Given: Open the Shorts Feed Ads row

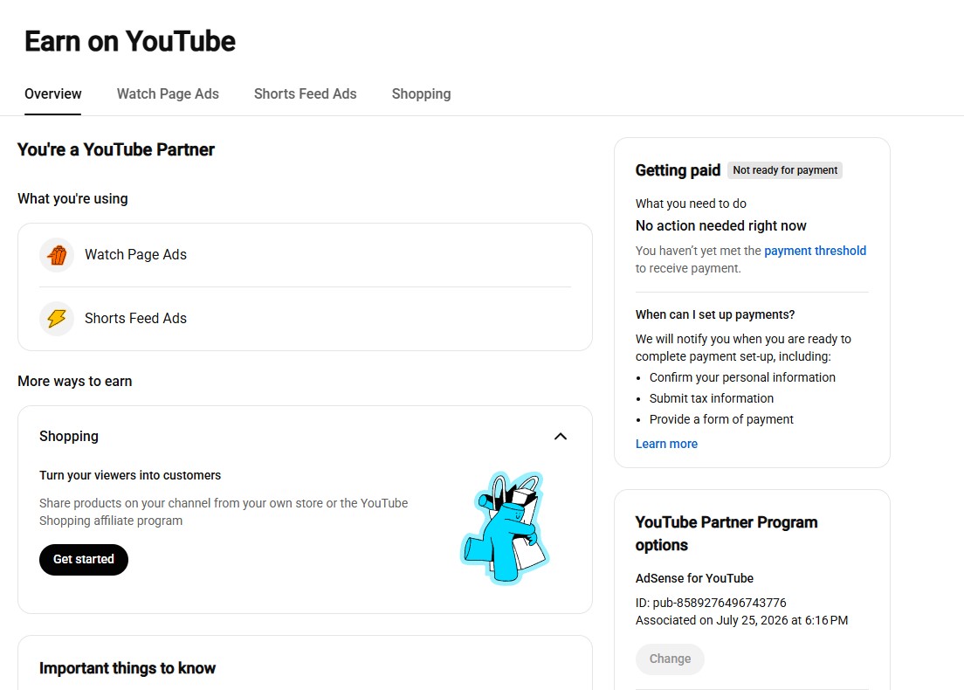Looking at the screenshot, I should coord(305,319).
